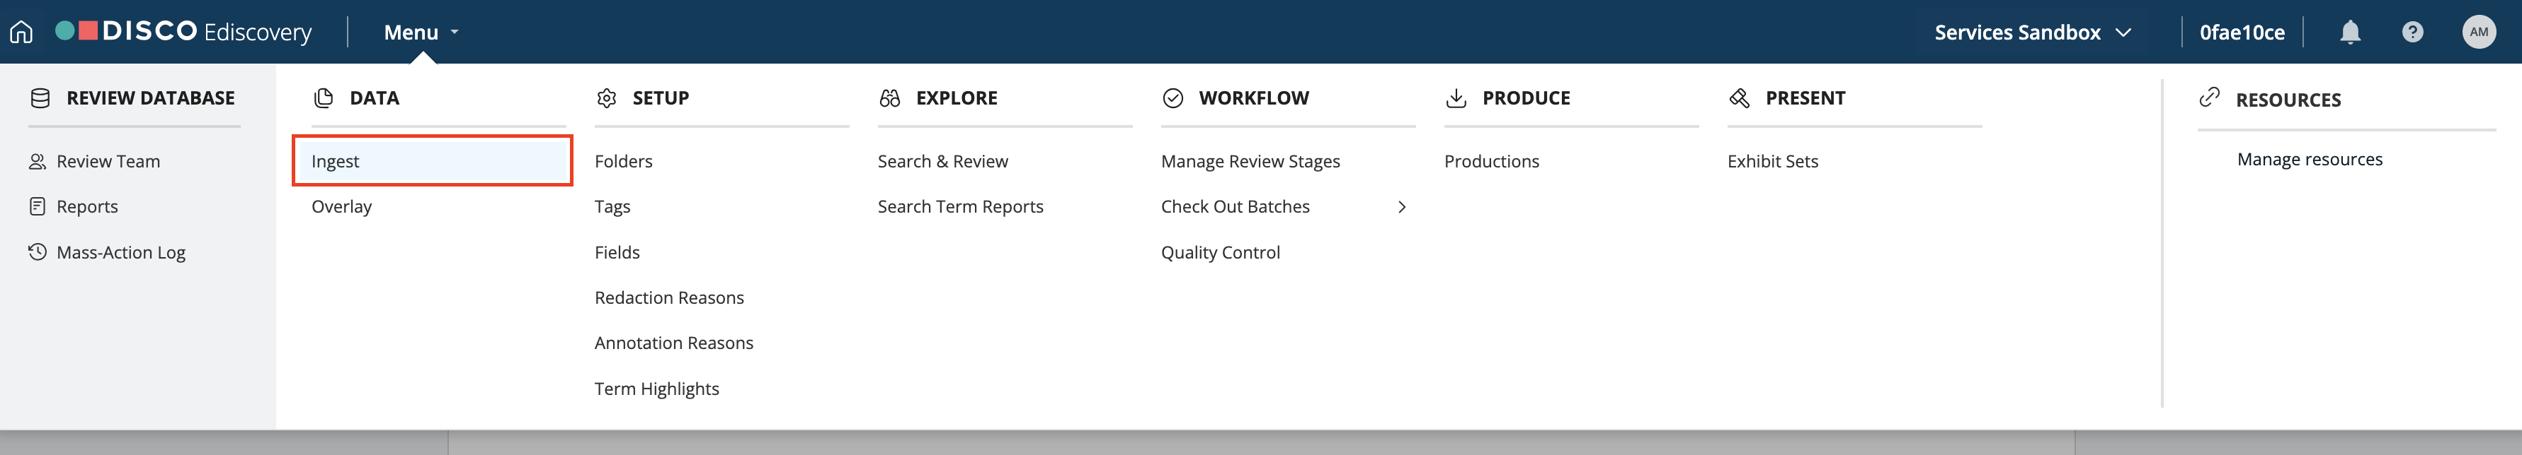Click the Present gavel icon
This screenshot has width=2522, height=455.
(x=1739, y=99)
